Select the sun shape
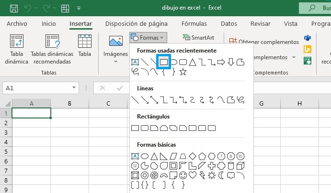 point(212,175)
